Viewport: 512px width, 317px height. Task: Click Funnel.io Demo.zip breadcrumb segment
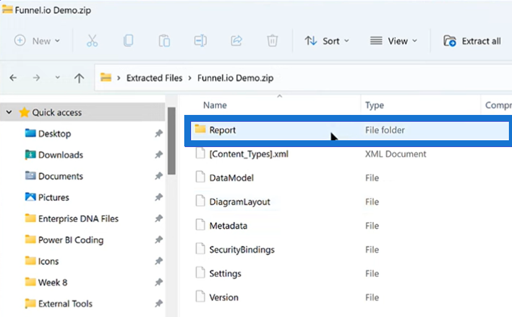pyautogui.click(x=236, y=78)
